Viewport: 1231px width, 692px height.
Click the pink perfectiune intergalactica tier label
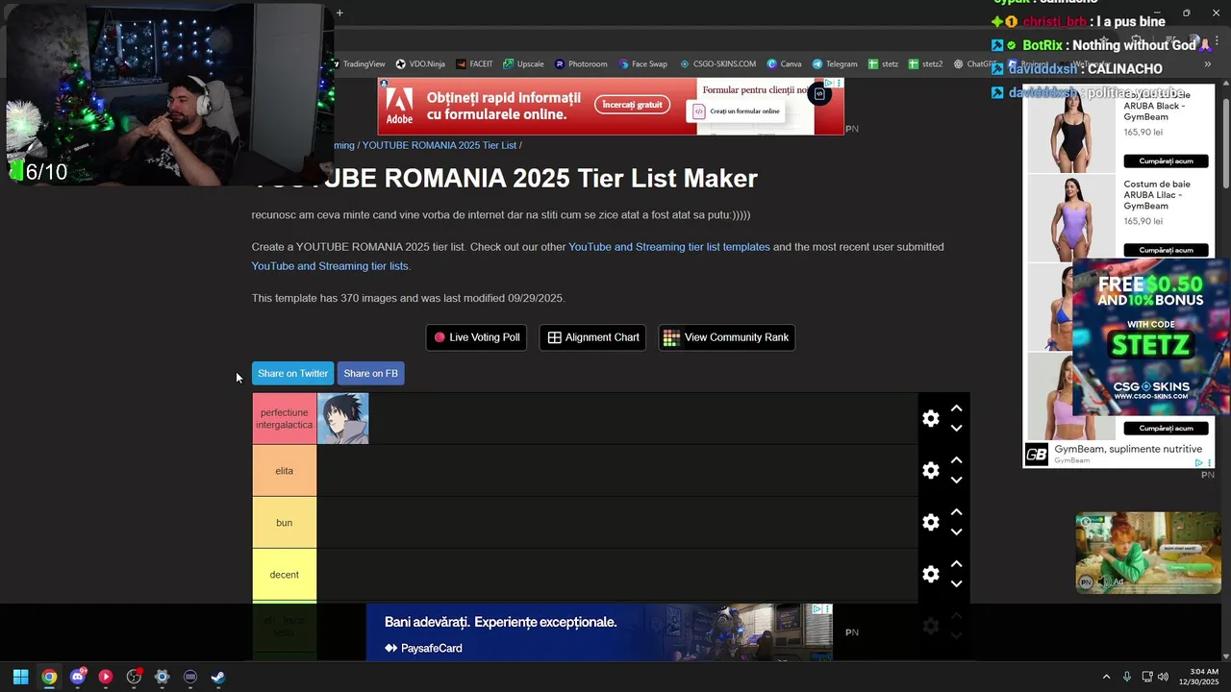coord(284,418)
